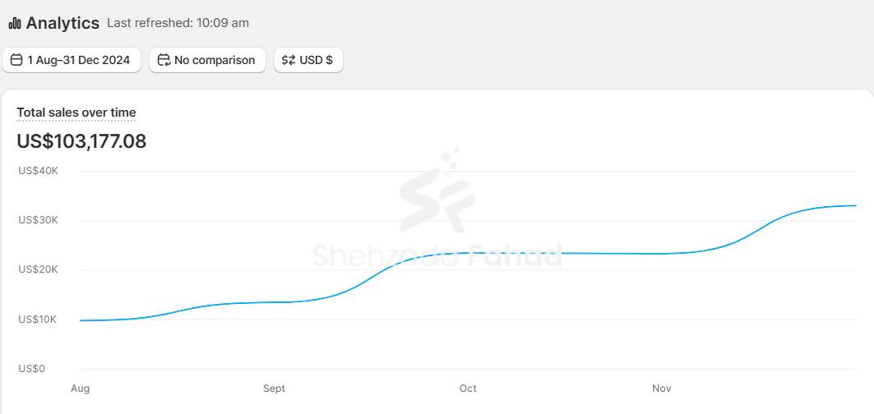874x414 pixels.
Task: Click the comparison calendar icon
Action: coord(164,60)
